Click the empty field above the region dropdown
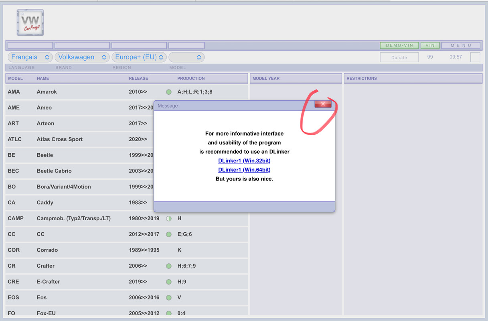The image size is (488, 321). [139, 45]
